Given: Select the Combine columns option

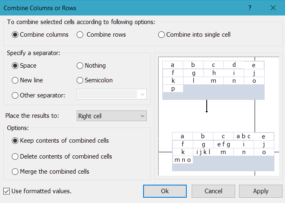Looking at the screenshot, I should pyautogui.click(x=15, y=35).
